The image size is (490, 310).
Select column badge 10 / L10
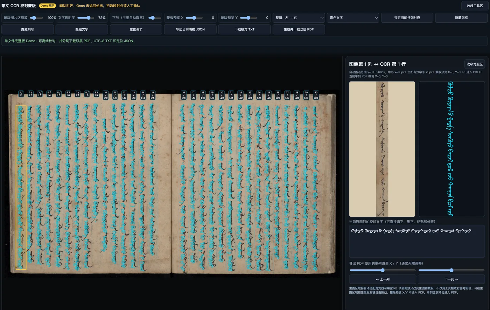(106, 95)
